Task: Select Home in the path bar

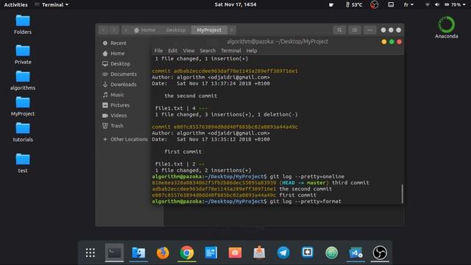Action: click(x=145, y=30)
